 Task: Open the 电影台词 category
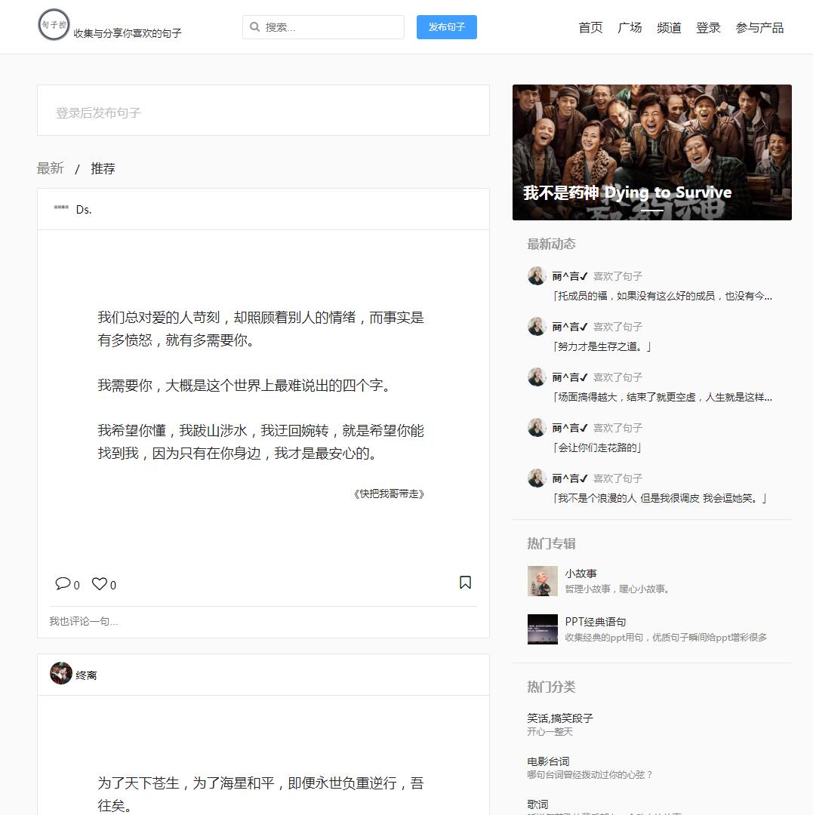(548, 761)
